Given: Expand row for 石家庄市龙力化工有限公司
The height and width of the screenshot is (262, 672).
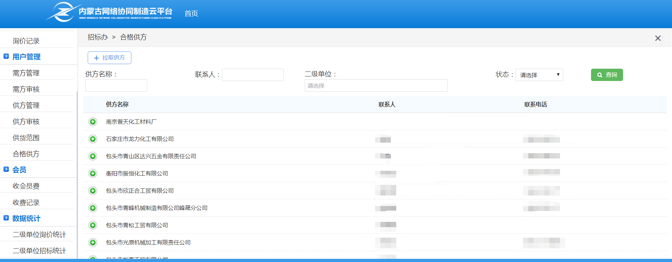Looking at the screenshot, I should point(93,139).
